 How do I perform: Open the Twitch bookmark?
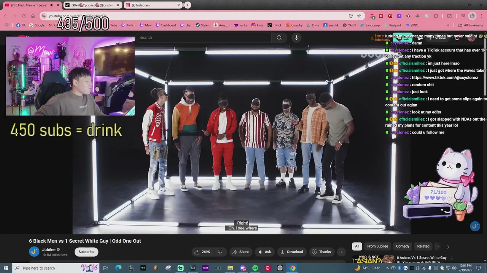(128, 25)
